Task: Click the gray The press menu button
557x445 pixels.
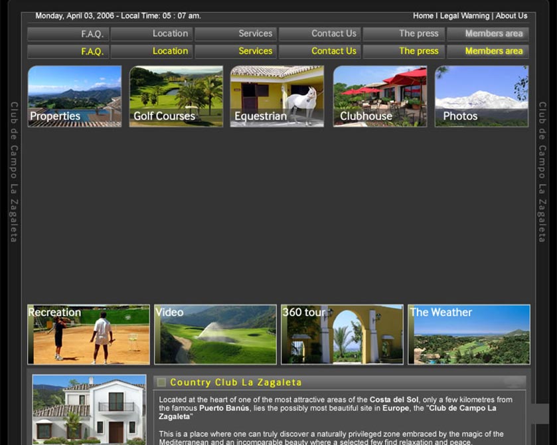Action: pos(404,34)
